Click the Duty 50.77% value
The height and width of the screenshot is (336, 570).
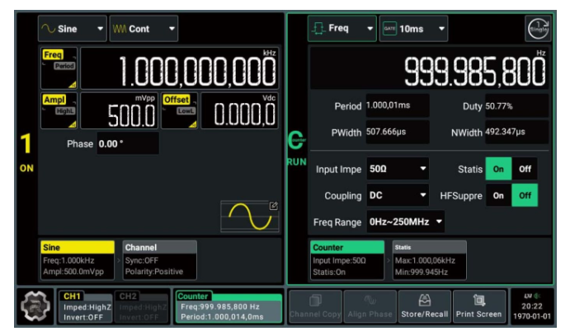coord(516,105)
